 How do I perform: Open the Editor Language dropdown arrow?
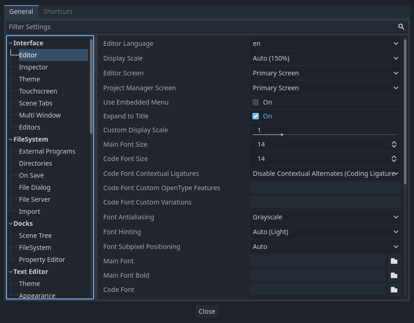[x=396, y=43]
